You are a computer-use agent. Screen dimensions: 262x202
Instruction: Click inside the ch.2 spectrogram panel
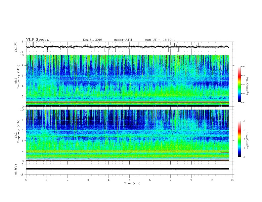(127, 135)
